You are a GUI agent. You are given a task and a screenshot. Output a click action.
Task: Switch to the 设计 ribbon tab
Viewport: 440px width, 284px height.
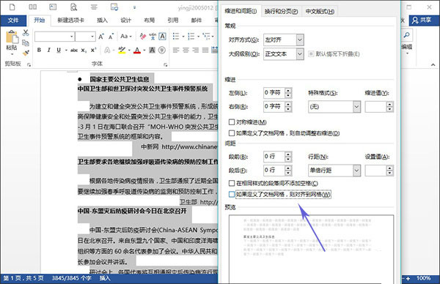(x=125, y=20)
